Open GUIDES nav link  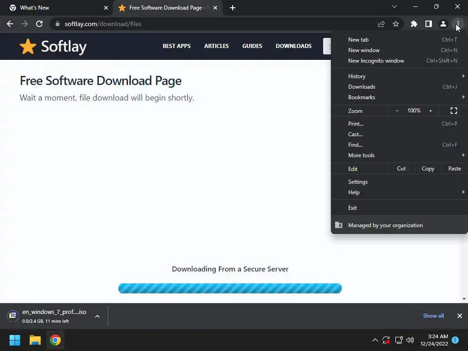(252, 46)
